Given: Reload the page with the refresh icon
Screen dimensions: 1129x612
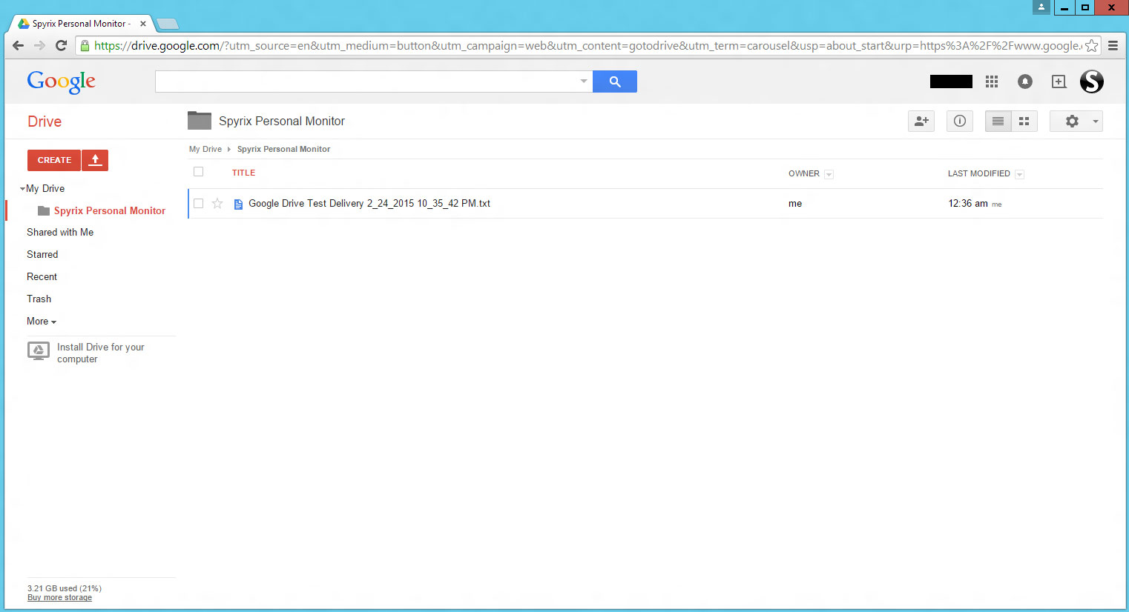Looking at the screenshot, I should tap(62, 46).
